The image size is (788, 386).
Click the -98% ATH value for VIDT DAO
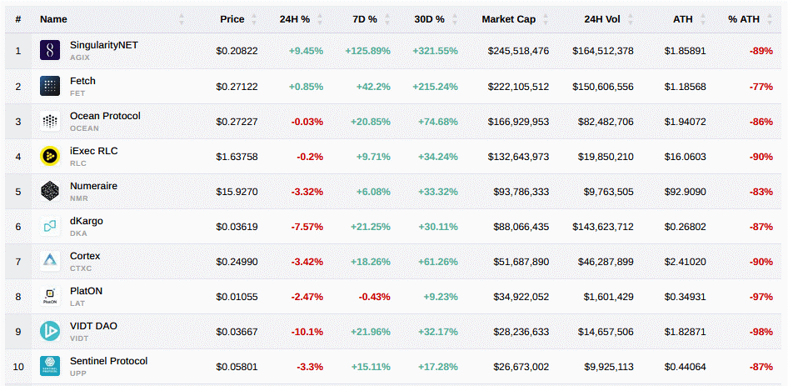pos(761,332)
